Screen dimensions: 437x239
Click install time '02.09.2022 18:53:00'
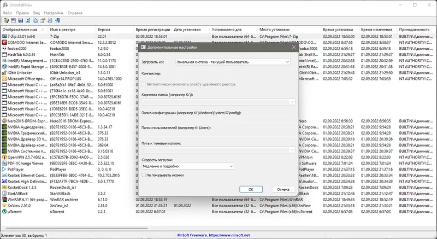[x=339, y=37]
